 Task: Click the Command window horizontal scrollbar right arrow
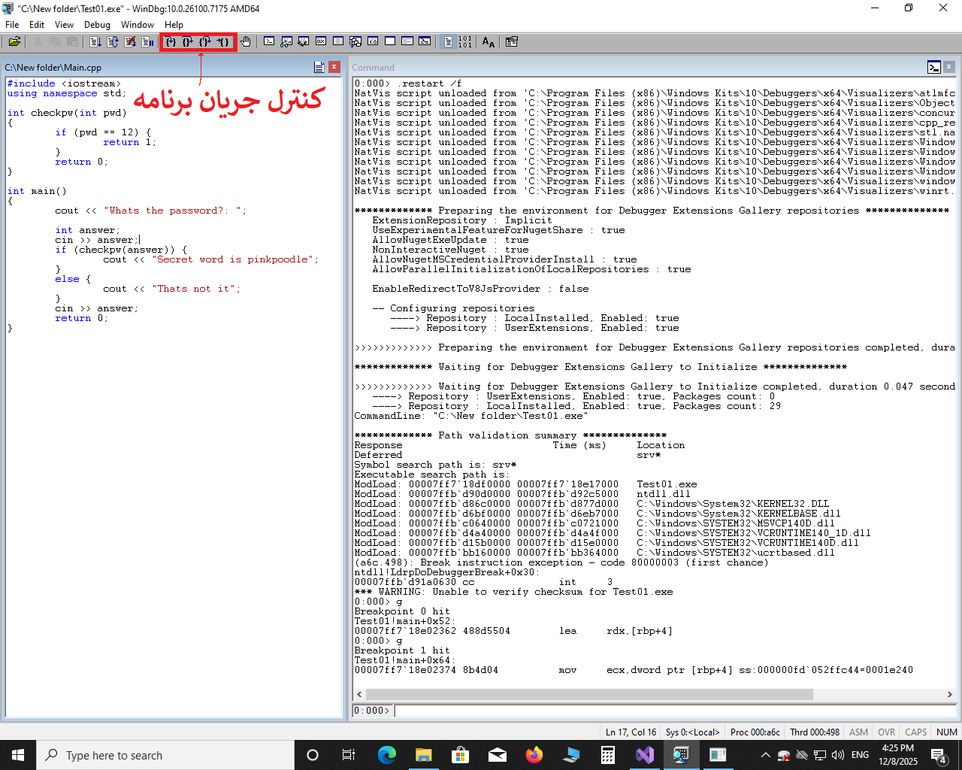pyautogui.click(x=949, y=694)
